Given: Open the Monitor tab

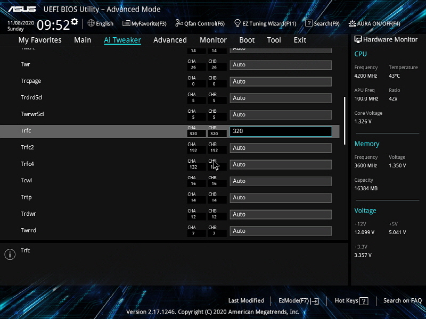Looking at the screenshot, I should pyautogui.click(x=213, y=40).
